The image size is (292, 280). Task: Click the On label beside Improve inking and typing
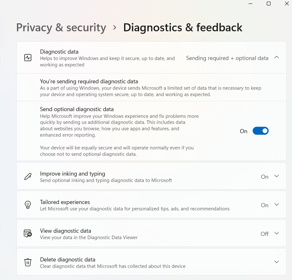click(x=264, y=177)
